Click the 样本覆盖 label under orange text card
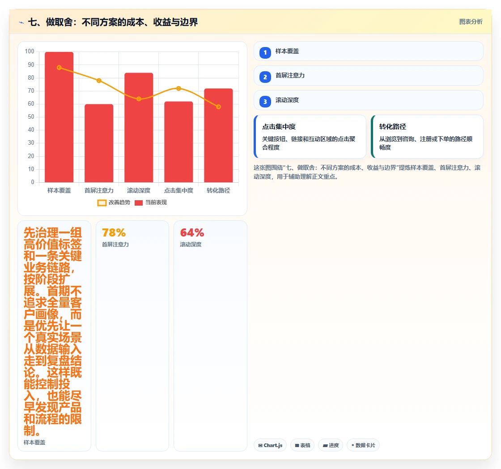501x469 pixels. pos(34,443)
